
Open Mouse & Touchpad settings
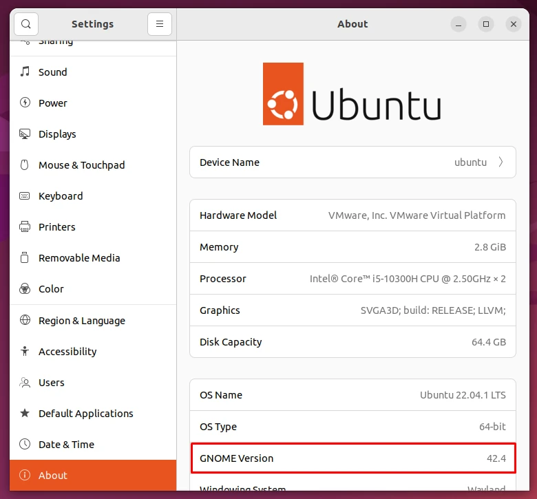tap(93, 165)
